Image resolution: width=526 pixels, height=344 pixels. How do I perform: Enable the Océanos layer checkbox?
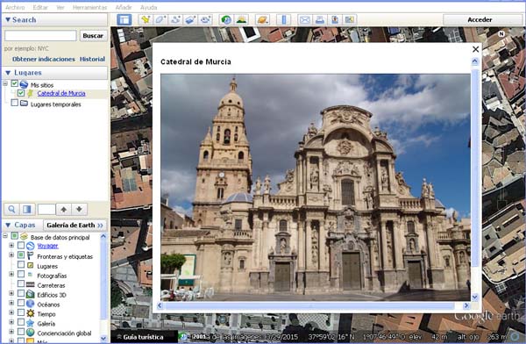pyautogui.click(x=21, y=304)
